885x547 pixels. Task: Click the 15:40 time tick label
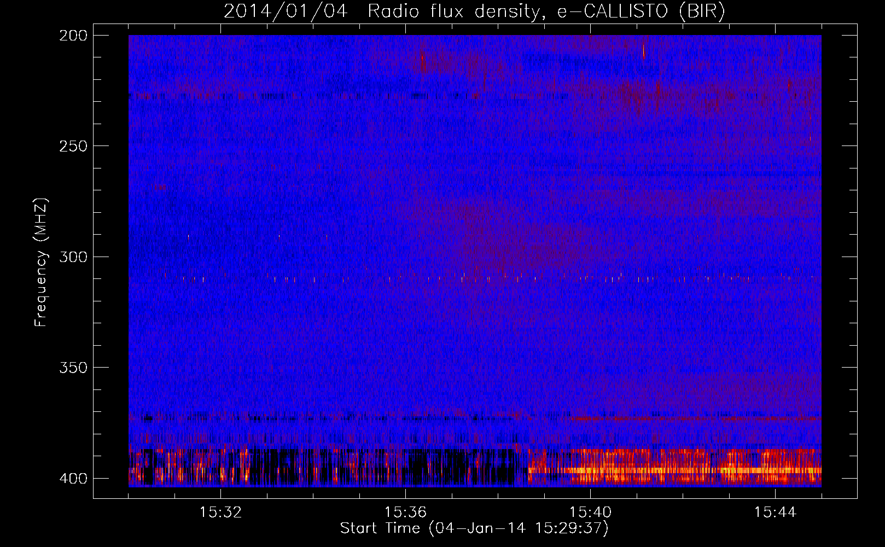(590, 513)
